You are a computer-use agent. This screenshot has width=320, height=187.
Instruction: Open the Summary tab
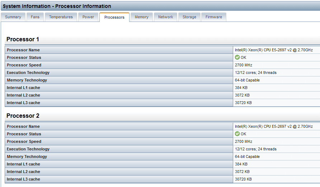click(x=13, y=17)
